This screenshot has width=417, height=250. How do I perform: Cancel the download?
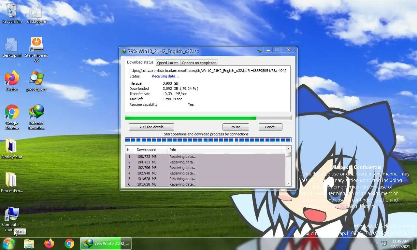[270, 127]
